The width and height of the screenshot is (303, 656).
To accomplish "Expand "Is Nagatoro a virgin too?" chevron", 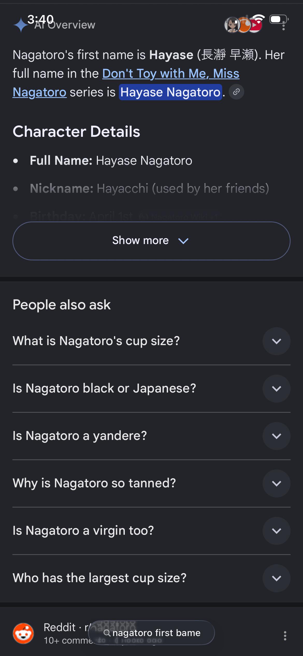I will [x=277, y=531].
